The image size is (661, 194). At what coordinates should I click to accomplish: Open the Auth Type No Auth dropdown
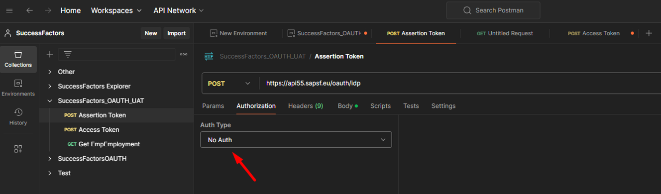coord(296,140)
